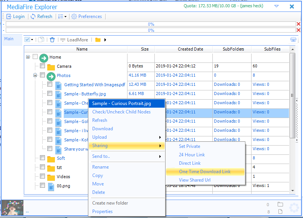
Task: Open dropdown arrow next to list view icon
Action: [66, 17]
